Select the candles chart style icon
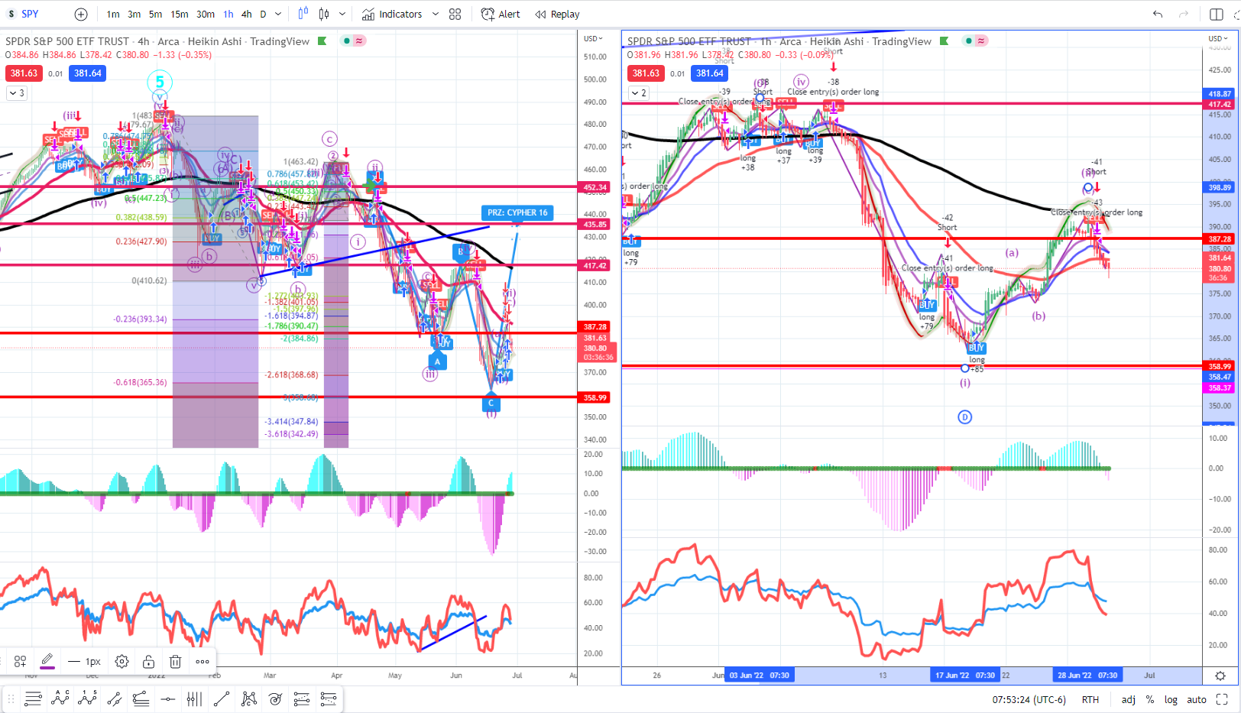Image resolution: width=1241 pixels, height=713 pixels. coord(324,14)
